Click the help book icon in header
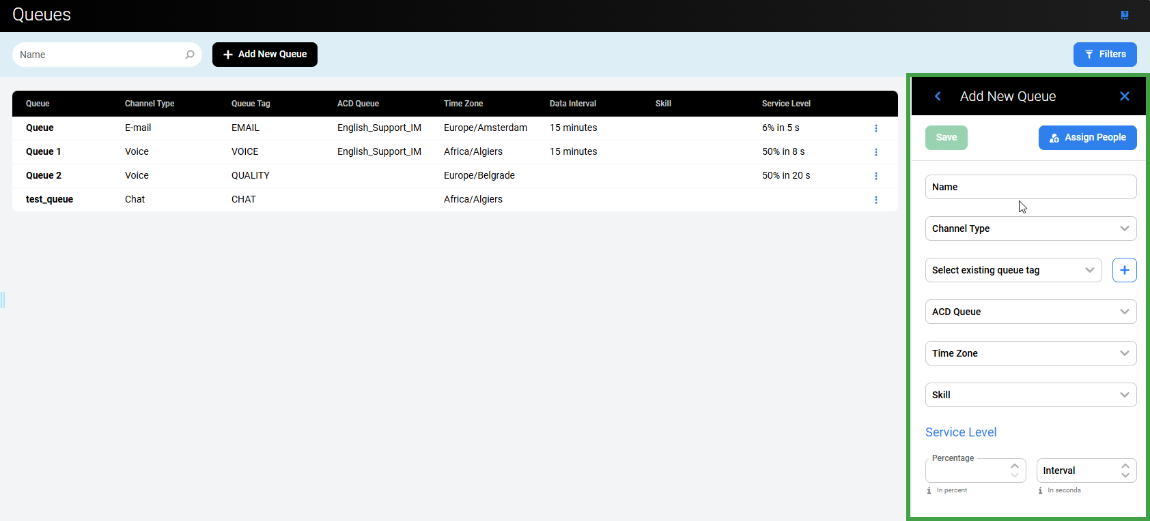 tap(1125, 15)
